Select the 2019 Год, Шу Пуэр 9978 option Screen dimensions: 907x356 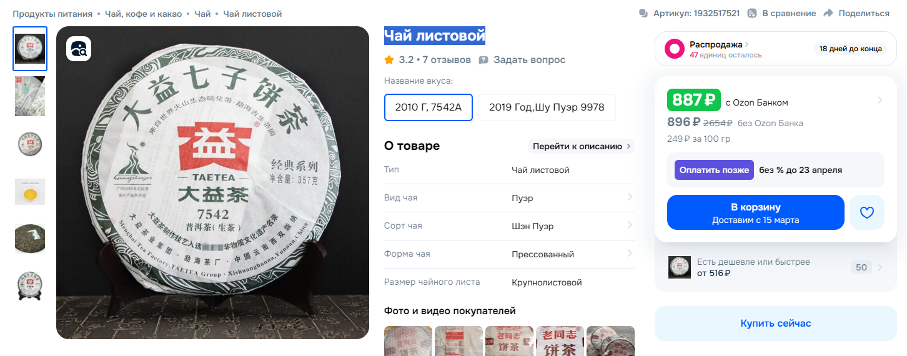(x=547, y=107)
